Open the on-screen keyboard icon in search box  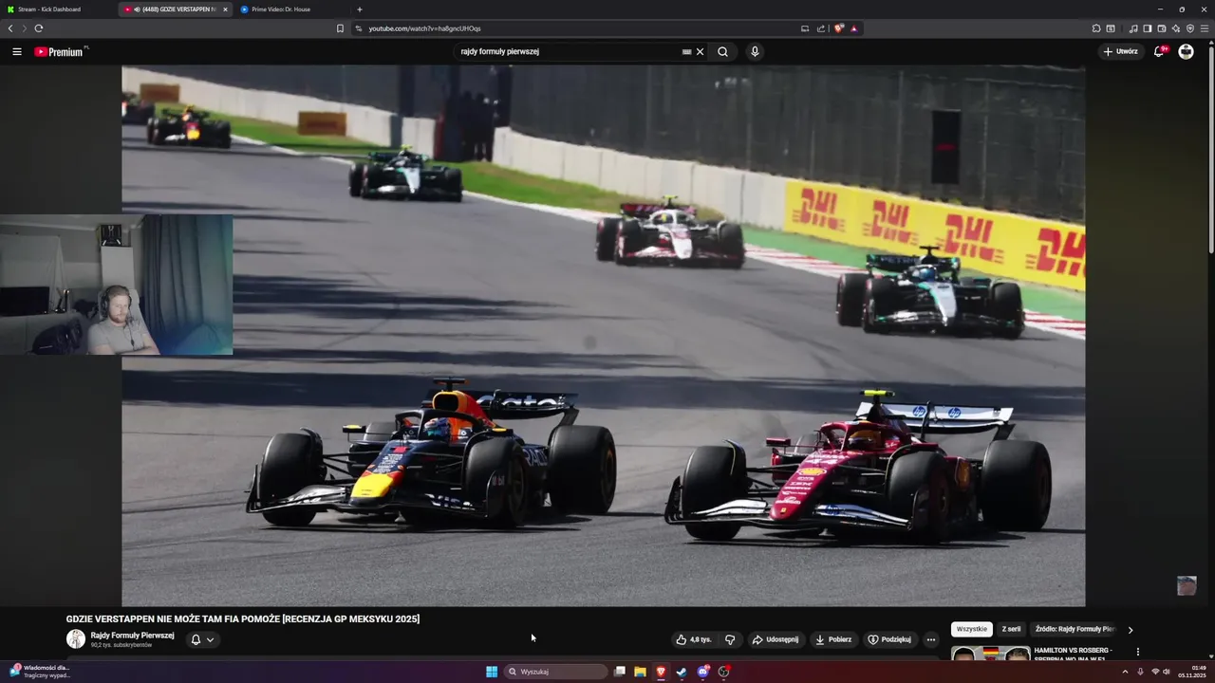click(686, 52)
